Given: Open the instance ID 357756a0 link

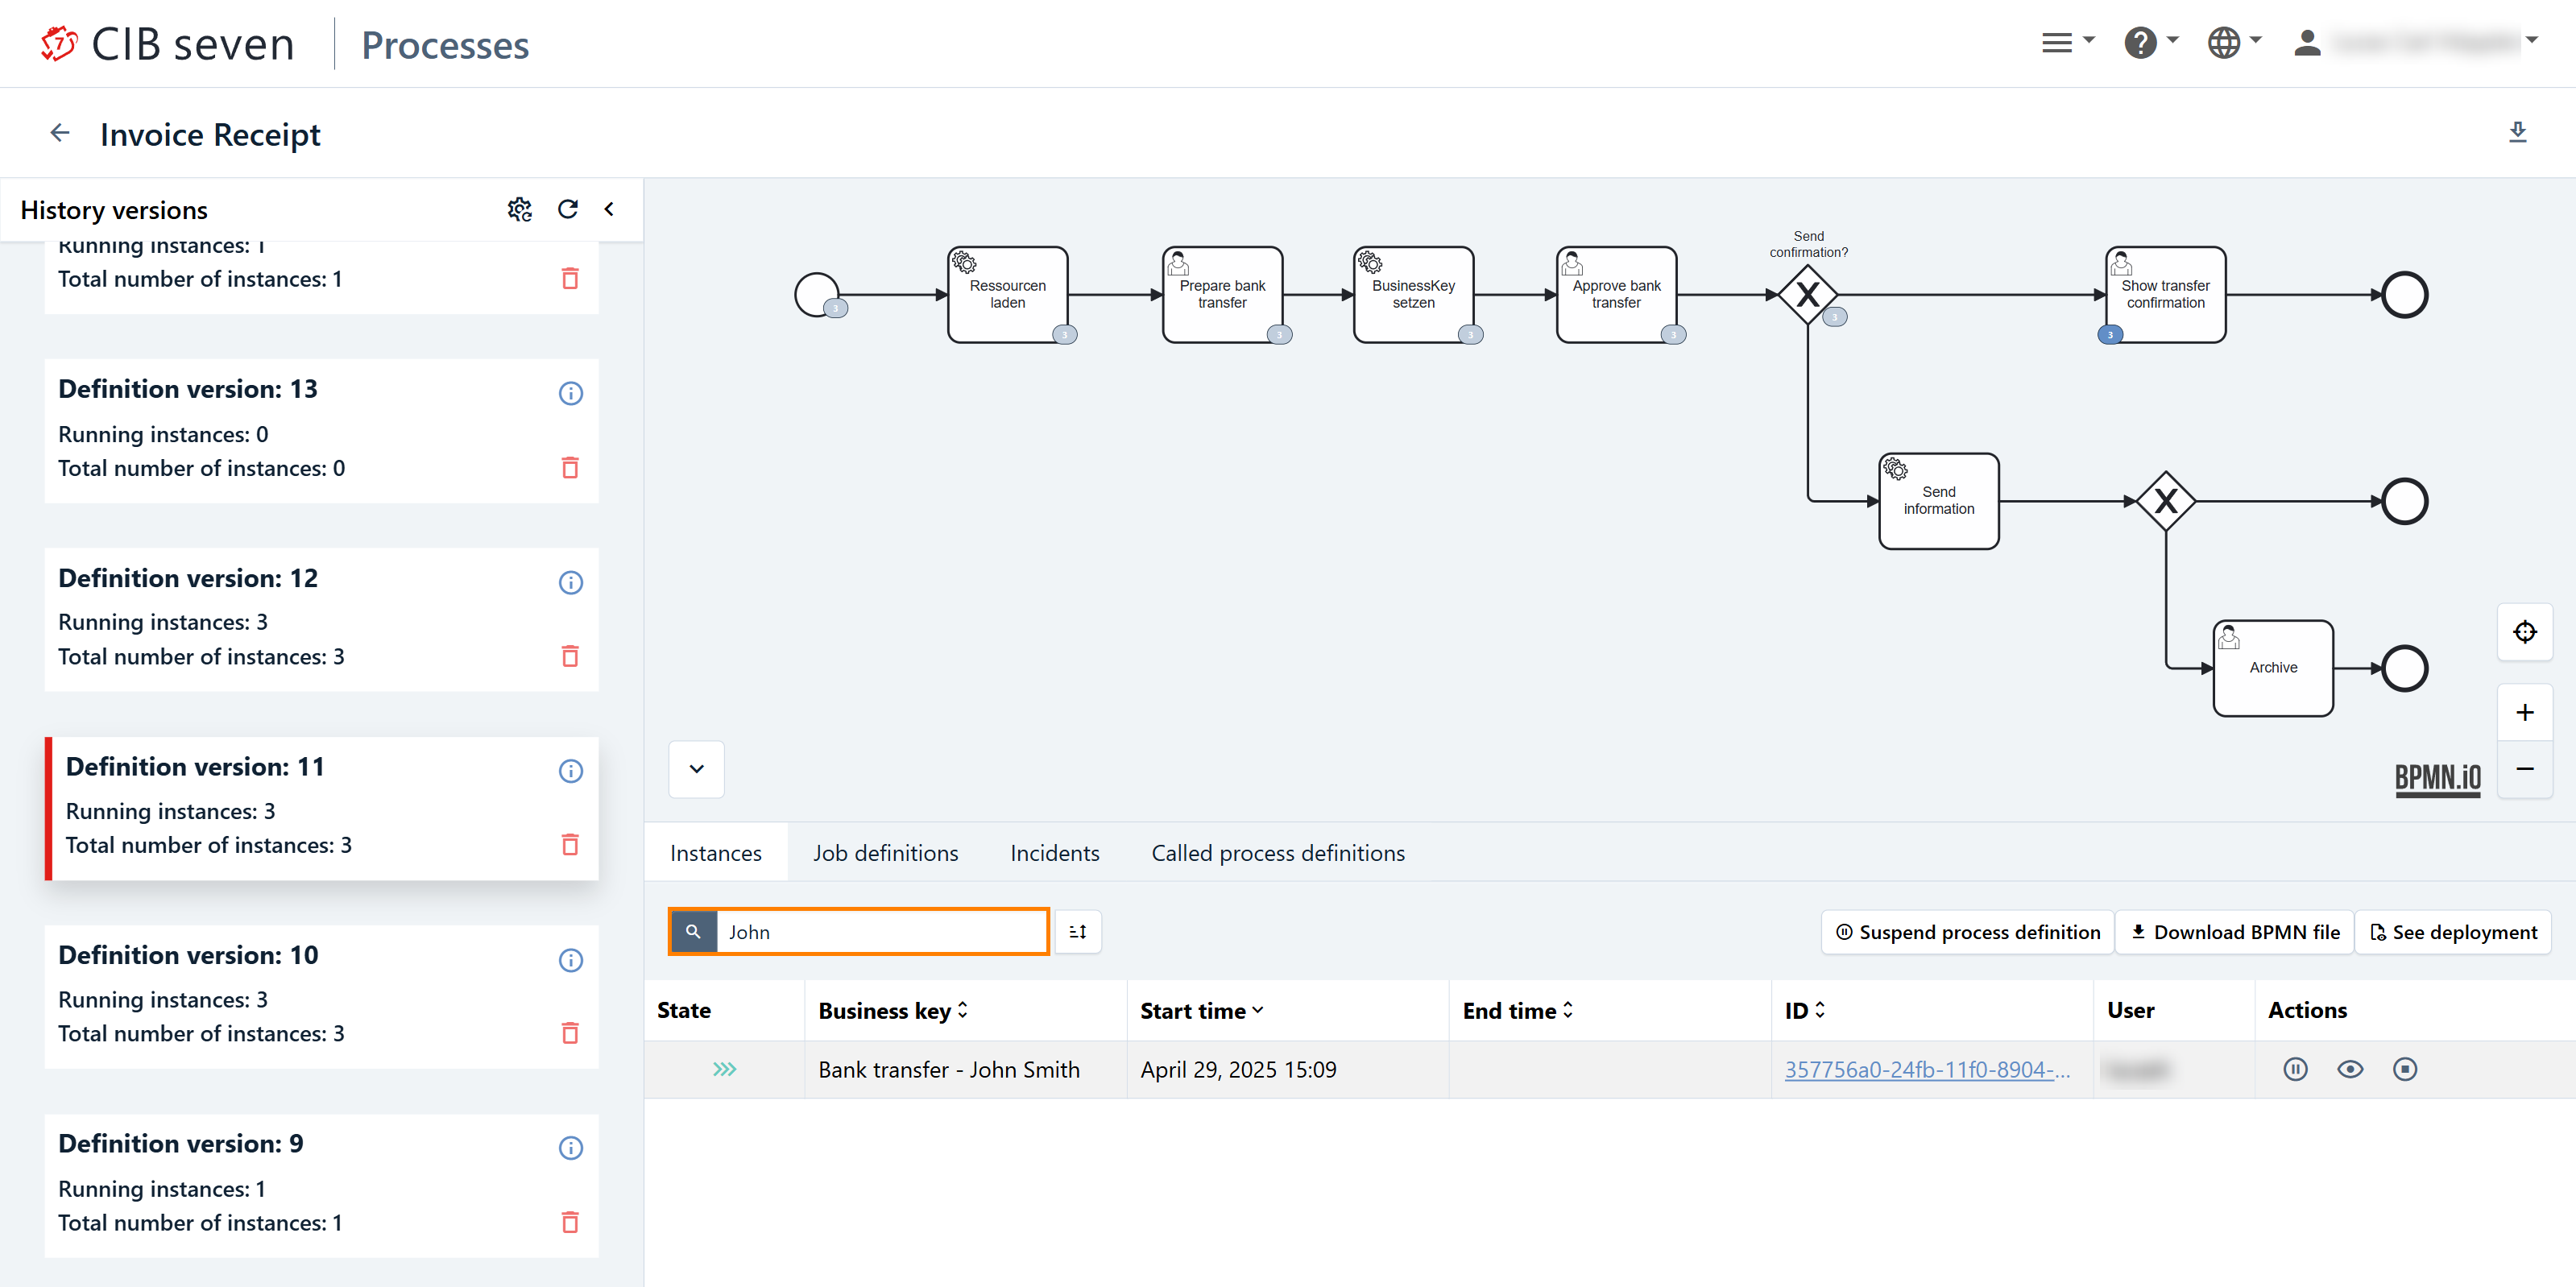Looking at the screenshot, I should click(1926, 1069).
